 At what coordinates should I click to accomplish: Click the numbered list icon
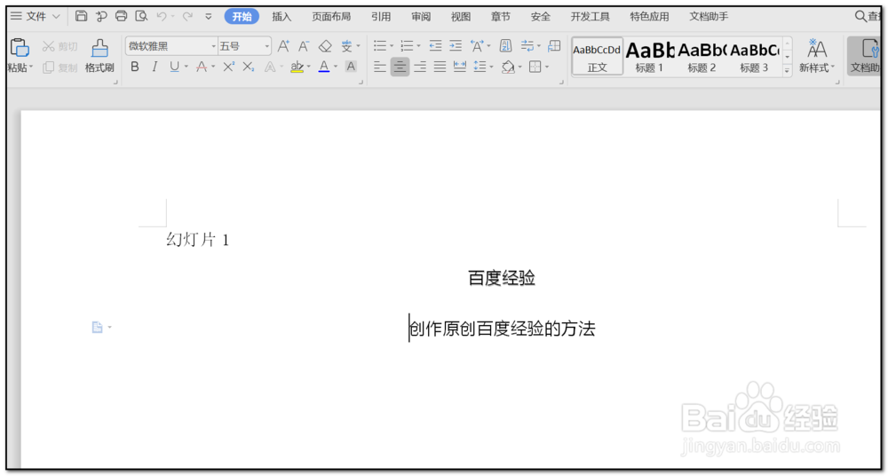[x=408, y=46]
